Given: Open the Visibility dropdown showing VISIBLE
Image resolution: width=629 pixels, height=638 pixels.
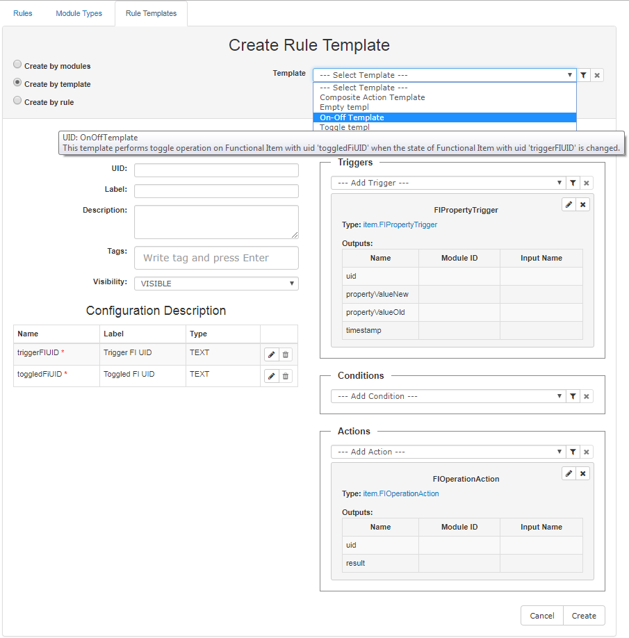Looking at the screenshot, I should click(x=216, y=283).
